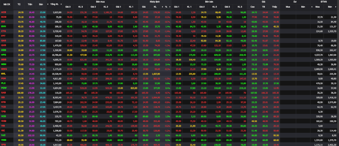Click VJC ceiling price 102.10
The width and height of the screenshot is (339, 146).
coord(31,135)
